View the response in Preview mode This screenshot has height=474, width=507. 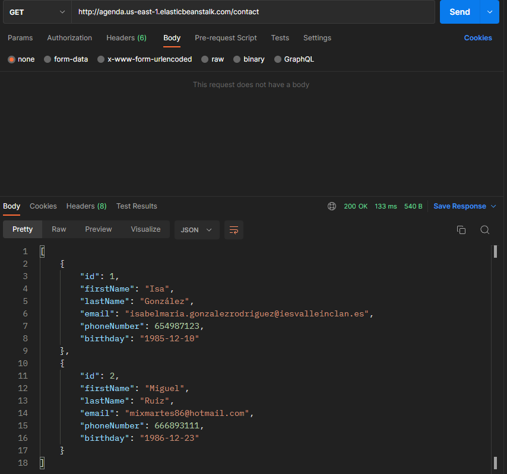(98, 229)
